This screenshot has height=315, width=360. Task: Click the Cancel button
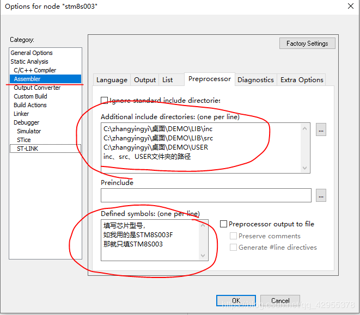280,300
